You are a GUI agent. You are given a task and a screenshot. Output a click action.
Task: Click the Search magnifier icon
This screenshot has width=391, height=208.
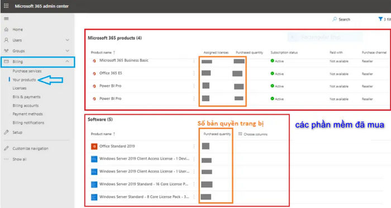[x=335, y=19]
